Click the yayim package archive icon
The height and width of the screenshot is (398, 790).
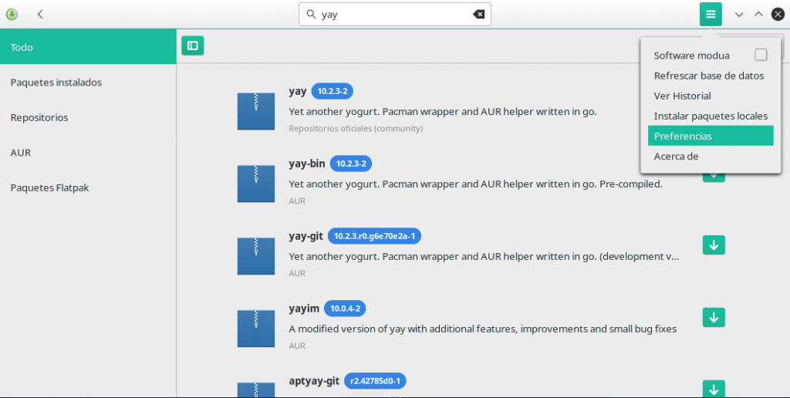[256, 329]
